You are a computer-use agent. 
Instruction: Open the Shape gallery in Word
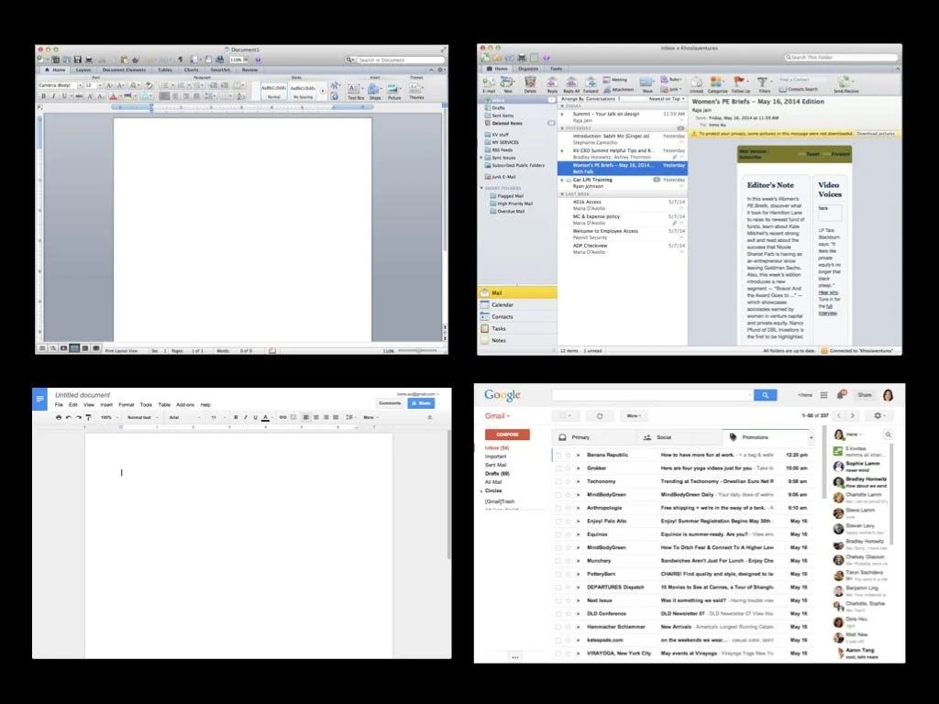tap(375, 91)
